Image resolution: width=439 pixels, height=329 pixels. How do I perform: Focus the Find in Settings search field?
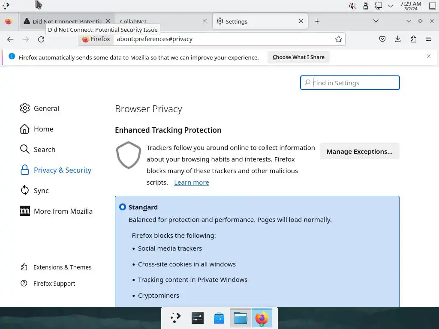click(x=350, y=83)
